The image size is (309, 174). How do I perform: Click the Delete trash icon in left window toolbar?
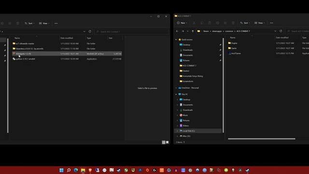(17, 24)
